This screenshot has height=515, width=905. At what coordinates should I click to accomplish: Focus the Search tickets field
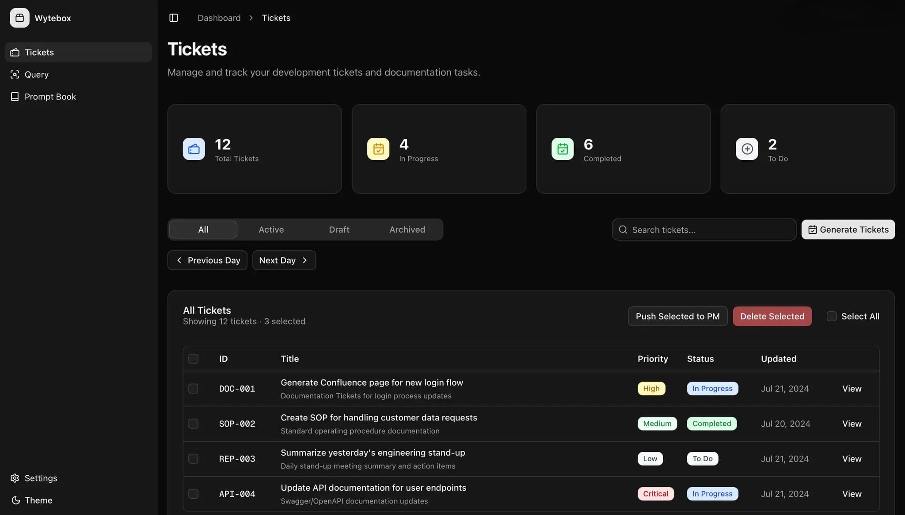click(x=704, y=230)
